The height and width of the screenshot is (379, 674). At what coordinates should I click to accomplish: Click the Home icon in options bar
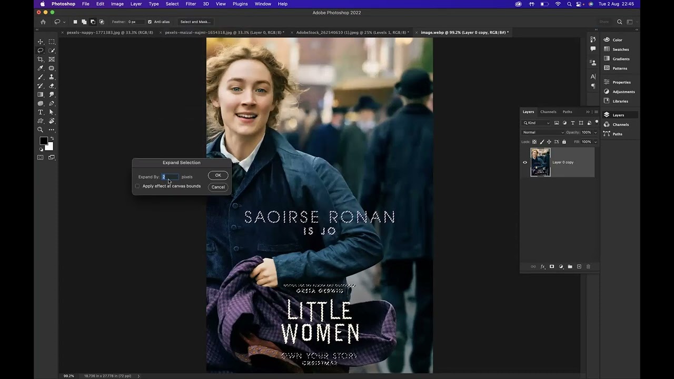coord(43,22)
